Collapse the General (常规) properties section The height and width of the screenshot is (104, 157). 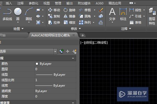[x=73, y=58]
